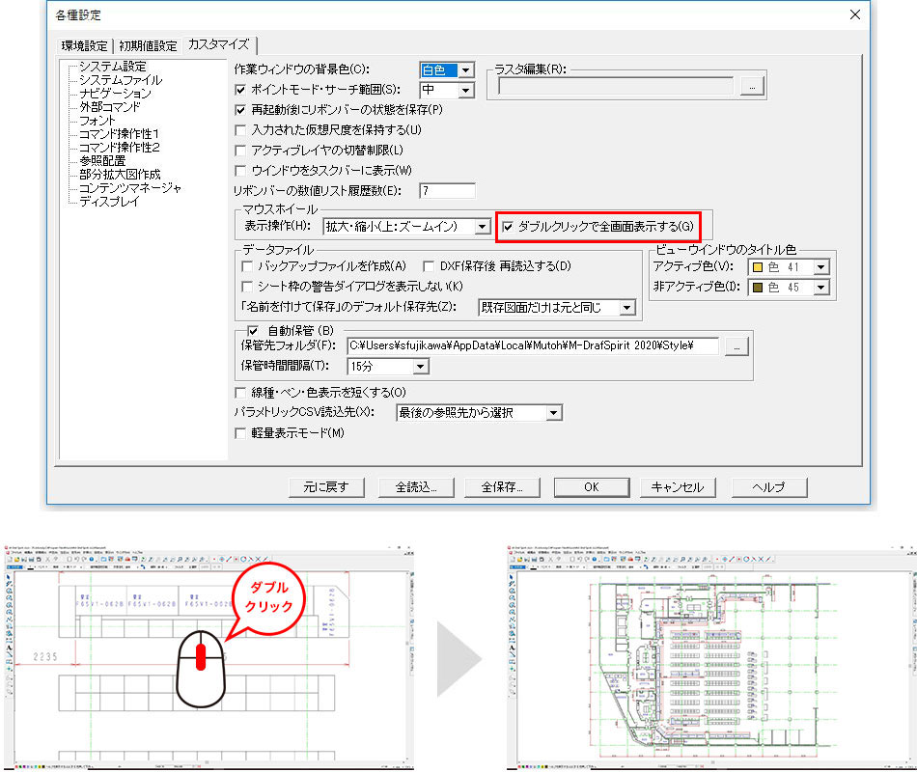Click the リボンバーの数値リスト履歴数 input field
917x772 pixels.
[445, 191]
